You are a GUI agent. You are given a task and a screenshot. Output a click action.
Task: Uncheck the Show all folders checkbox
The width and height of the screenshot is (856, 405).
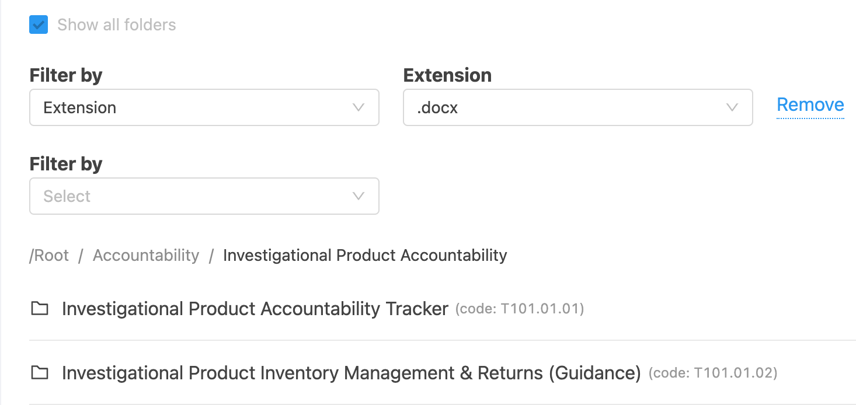click(39, 25)
